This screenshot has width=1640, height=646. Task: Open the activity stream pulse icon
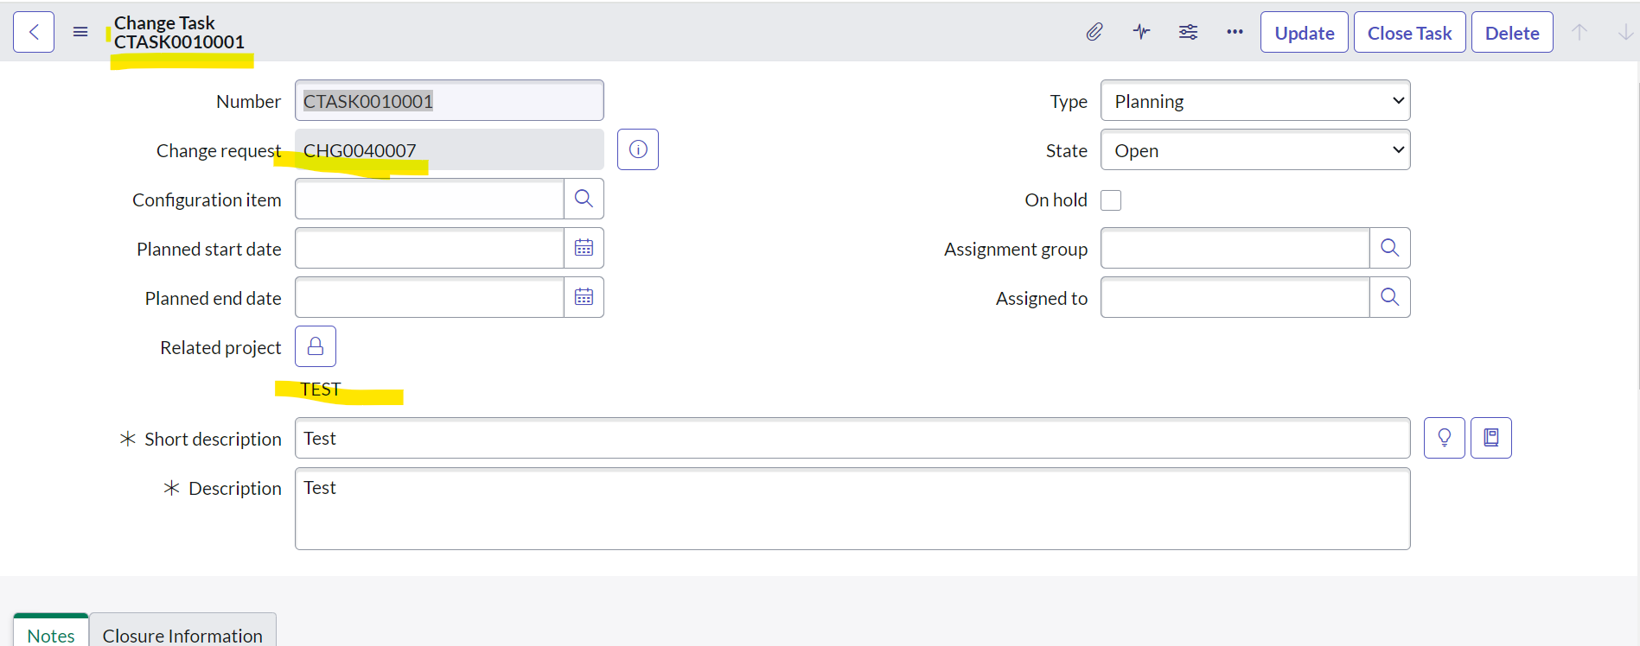1141,32
